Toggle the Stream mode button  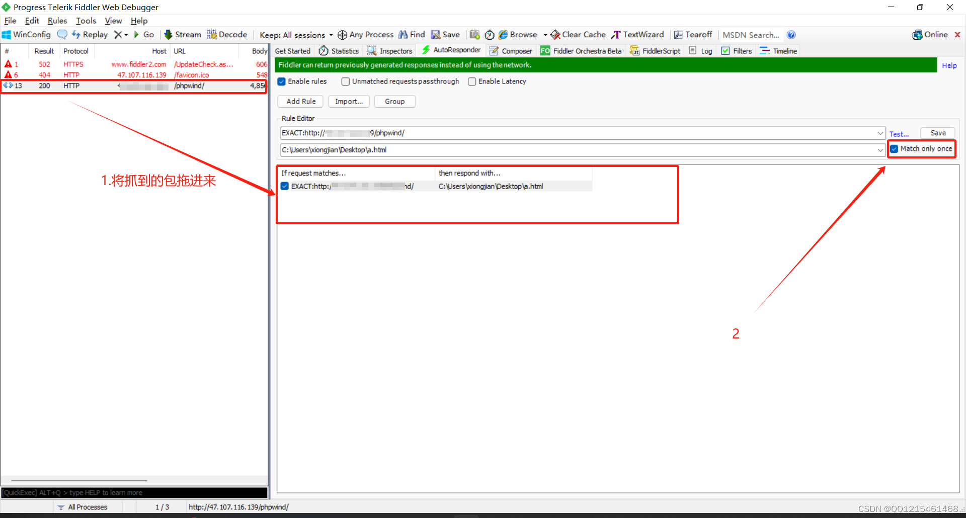pos(183,35)
